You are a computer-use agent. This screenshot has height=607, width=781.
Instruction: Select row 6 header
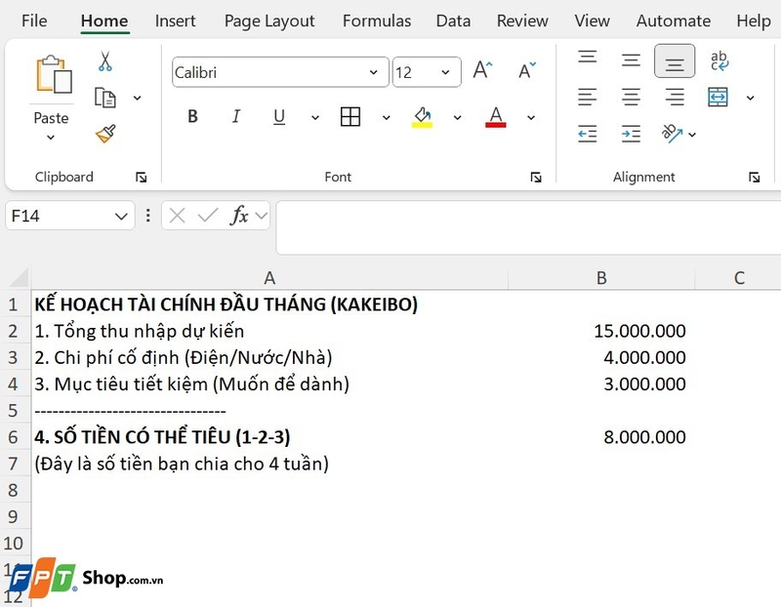[14, 437]
